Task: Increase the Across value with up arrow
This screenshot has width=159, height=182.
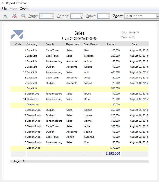Action: (81, 15)
